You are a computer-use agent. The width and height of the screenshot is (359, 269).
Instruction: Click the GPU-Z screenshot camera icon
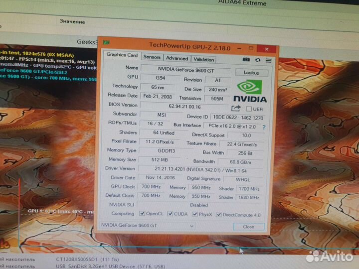(x=246, y=59)
